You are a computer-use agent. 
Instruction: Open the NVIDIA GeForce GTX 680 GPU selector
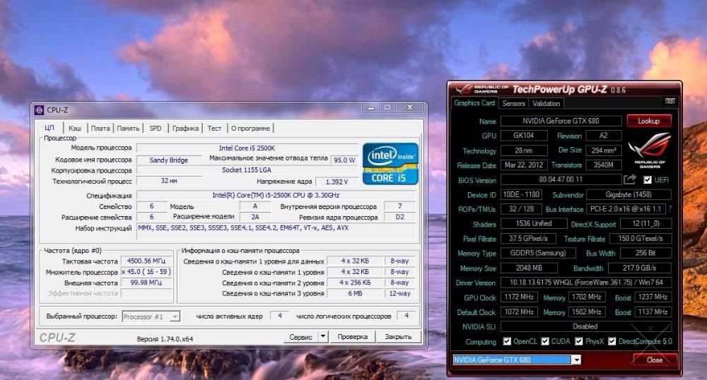(517, 360)
